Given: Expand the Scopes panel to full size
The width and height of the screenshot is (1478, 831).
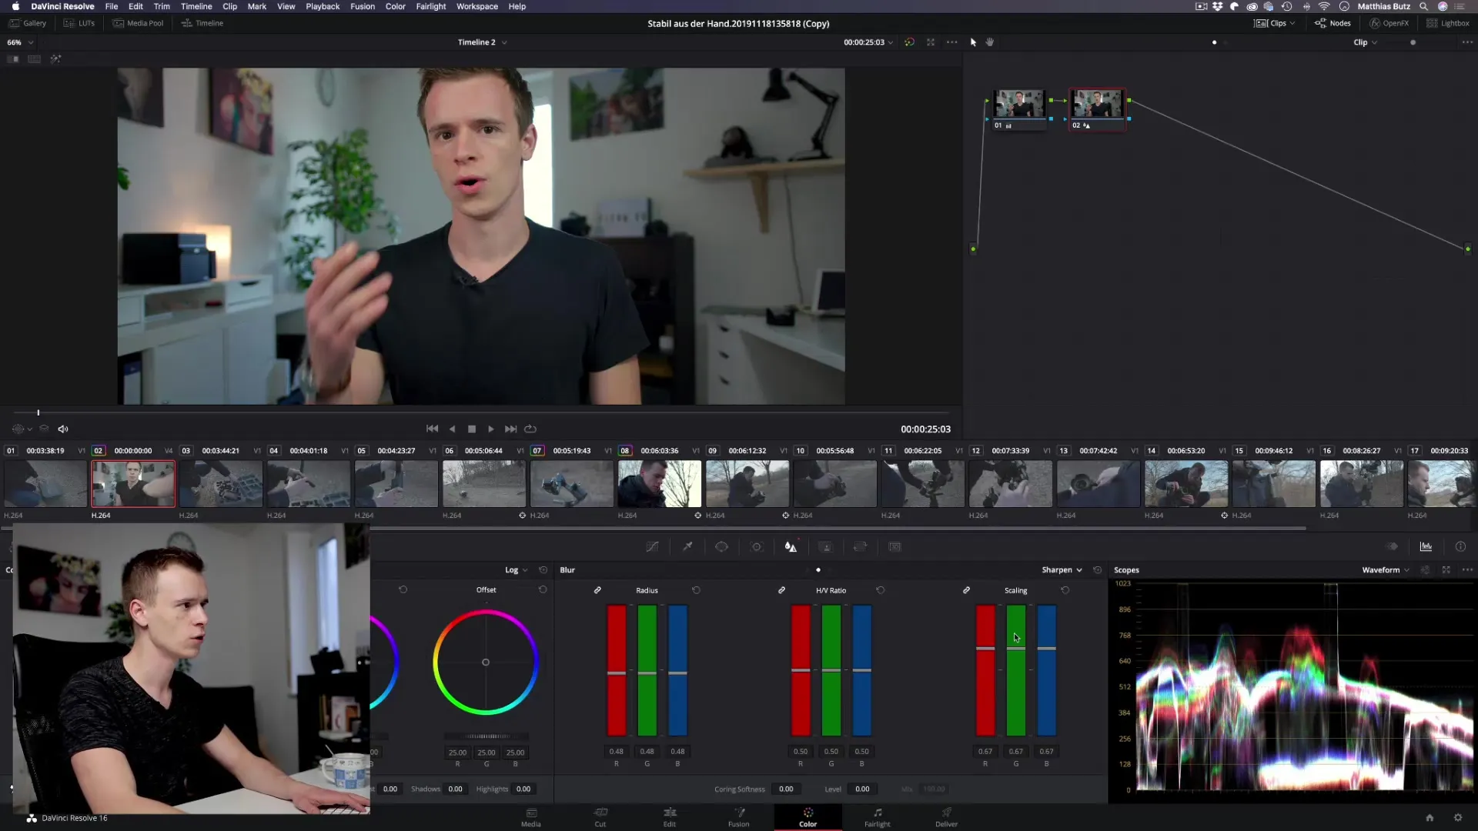Looking at the screenshot, I should (1446, 570).
